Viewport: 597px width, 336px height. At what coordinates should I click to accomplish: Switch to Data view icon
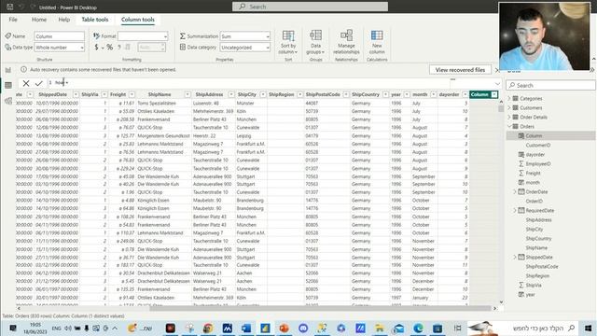(x=8, y=85)
